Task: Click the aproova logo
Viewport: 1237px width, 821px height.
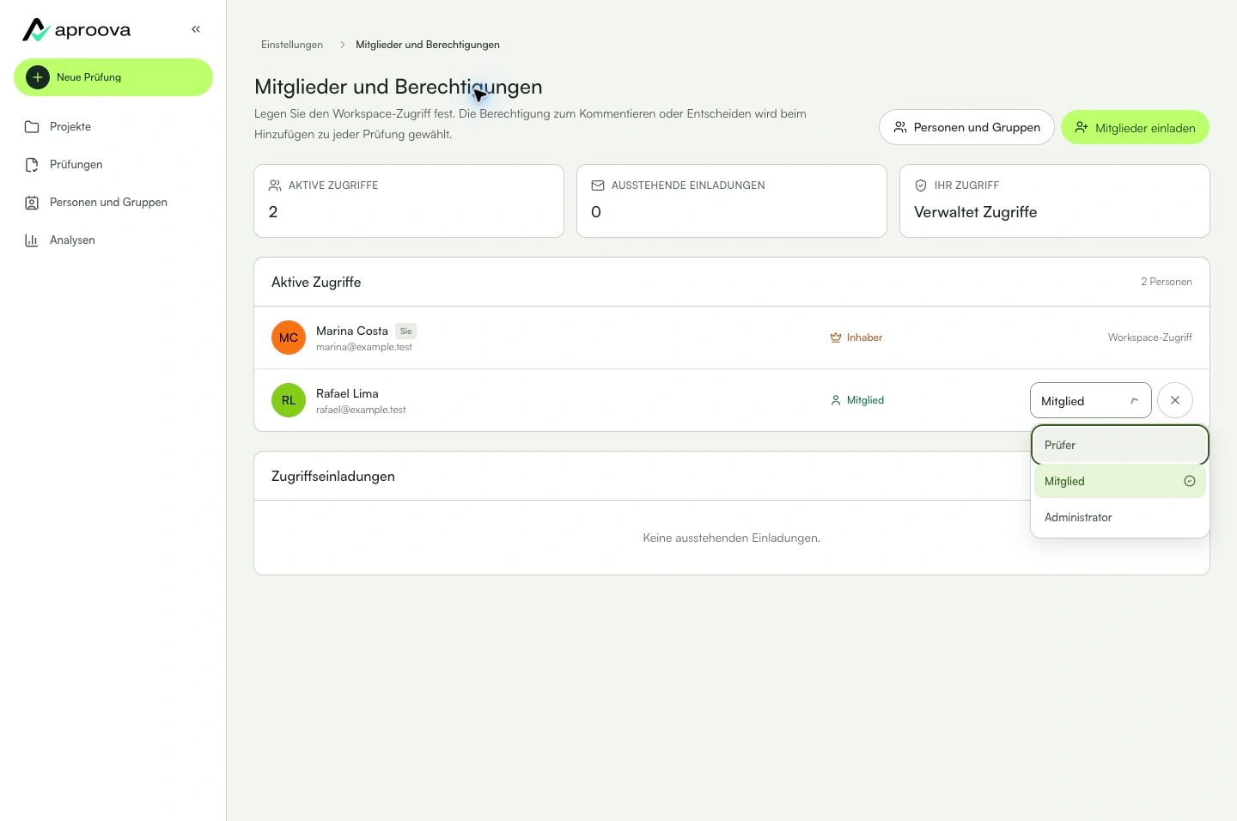Action: pos(76,30)
